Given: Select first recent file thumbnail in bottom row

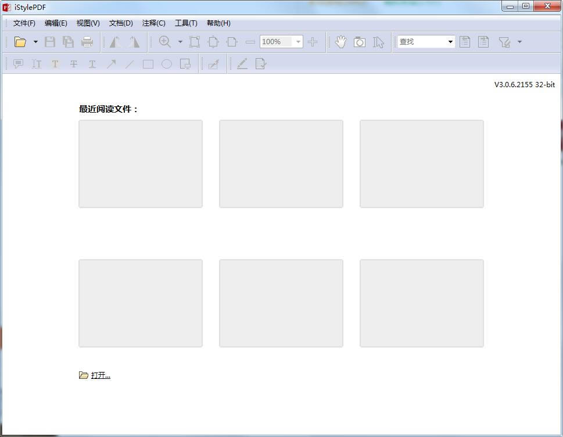Looking at the screenshot, I should [141, 303].
